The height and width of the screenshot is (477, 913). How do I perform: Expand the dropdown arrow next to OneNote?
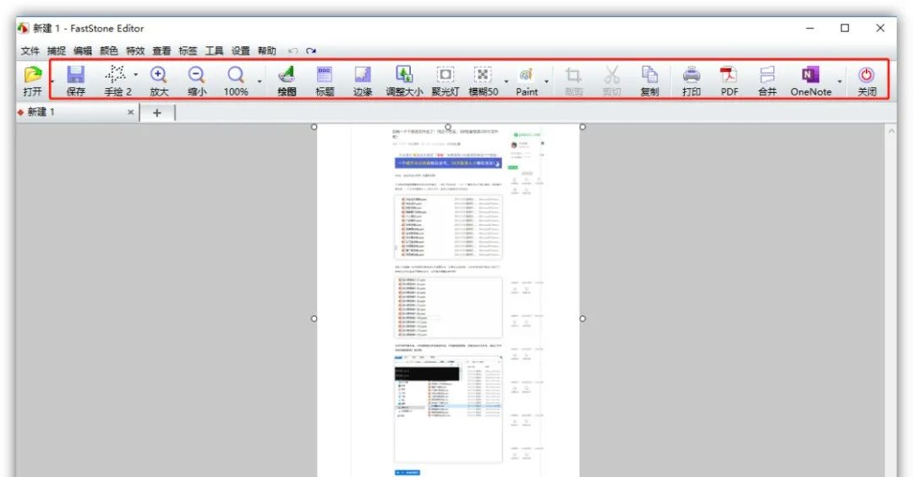point(839,81)
